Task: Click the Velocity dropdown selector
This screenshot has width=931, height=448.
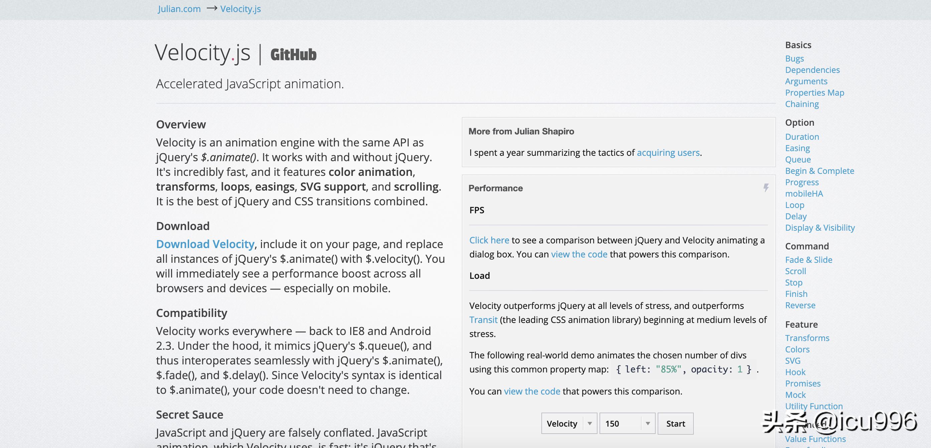Action: (x=567, y=424)
